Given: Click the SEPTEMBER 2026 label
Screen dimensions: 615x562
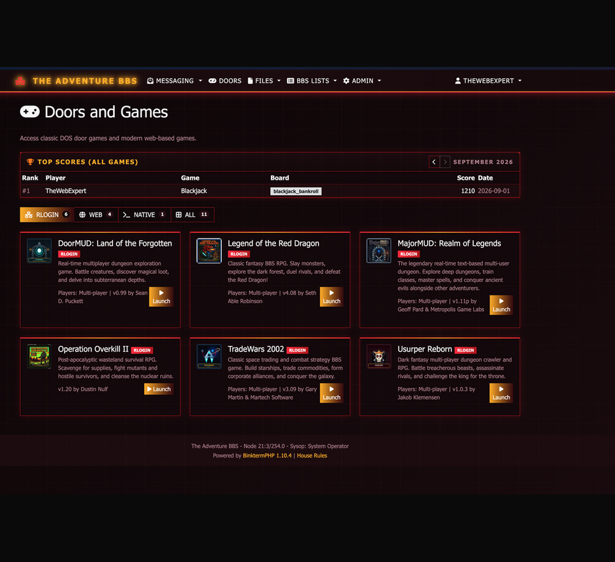Looking at the screenshot, I should click(x=483, y=162).
